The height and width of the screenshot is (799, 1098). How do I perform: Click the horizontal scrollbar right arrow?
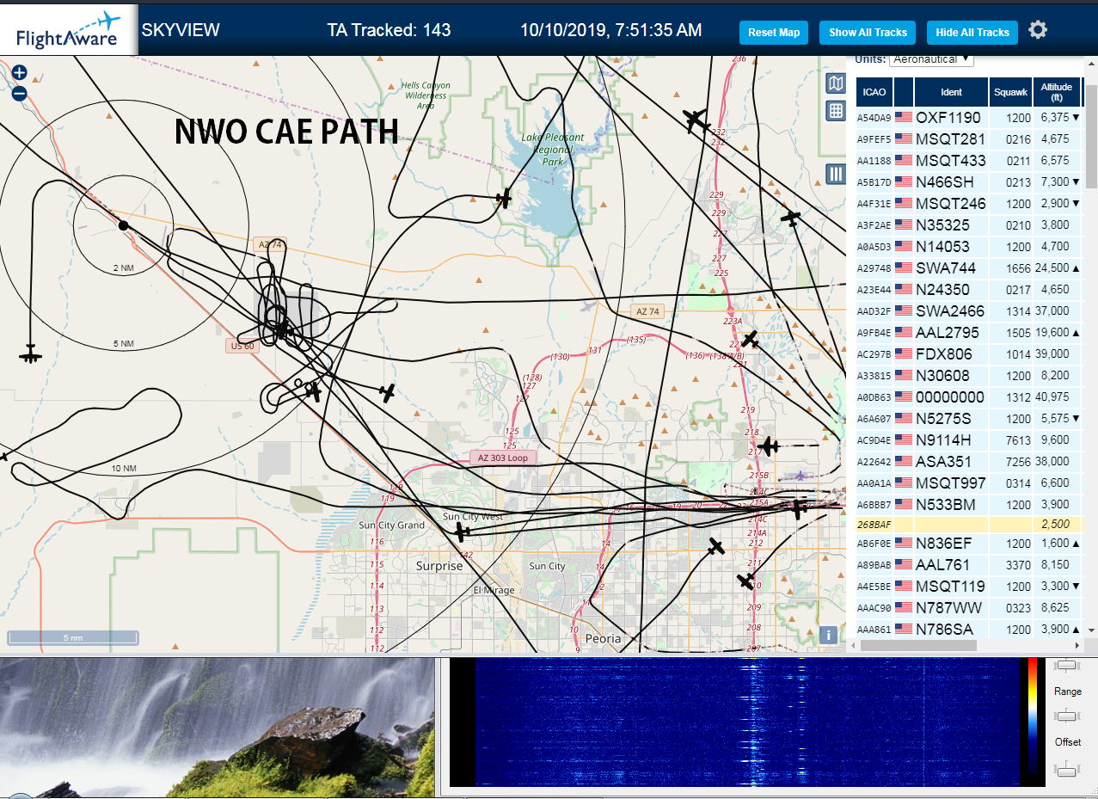tap(1077, 645)
